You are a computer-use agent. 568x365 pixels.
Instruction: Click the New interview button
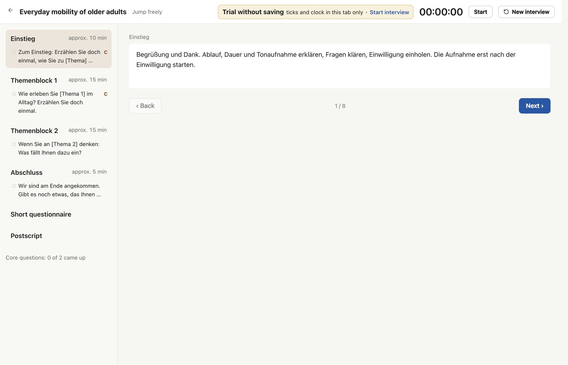click(x=526, y=12)
